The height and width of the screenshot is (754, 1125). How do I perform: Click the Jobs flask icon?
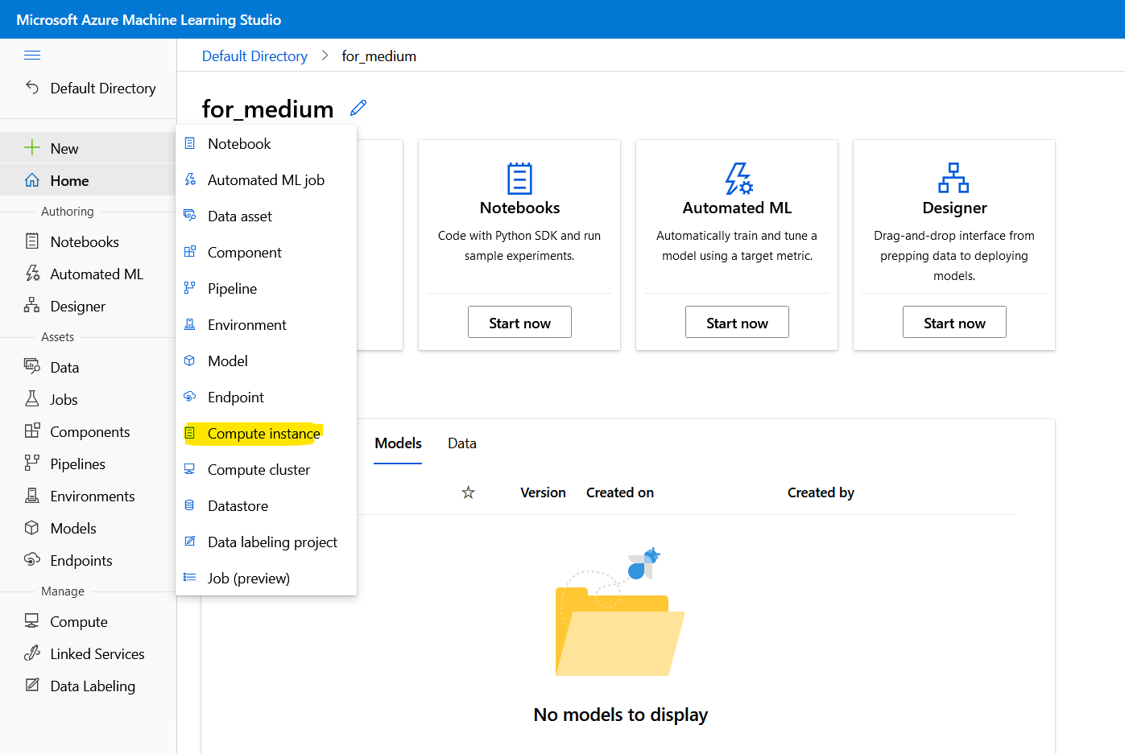(32, 398)
